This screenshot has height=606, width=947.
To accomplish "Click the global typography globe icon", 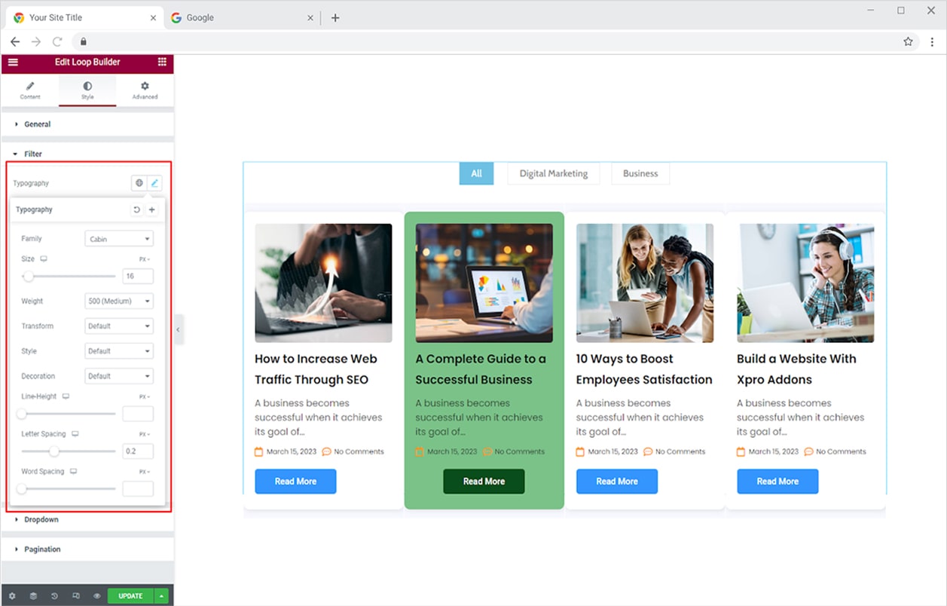I will tap(139, 183).
